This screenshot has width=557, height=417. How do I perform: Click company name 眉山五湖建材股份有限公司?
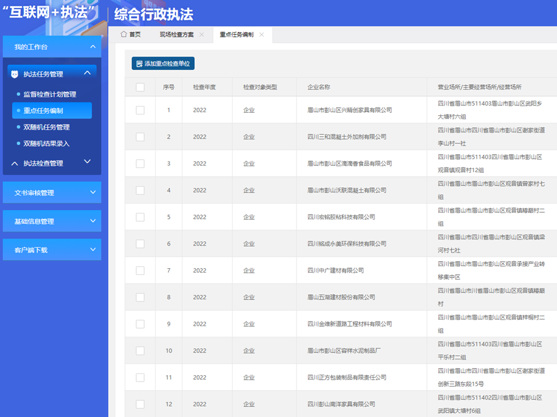(341, 297)
